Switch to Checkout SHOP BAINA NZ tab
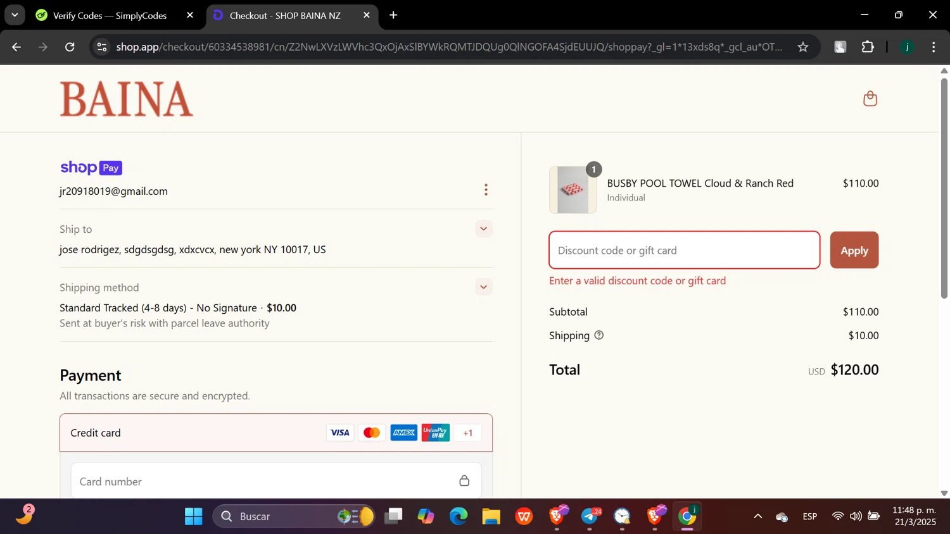This screenshot has width=950, height=534. point(292,15)
